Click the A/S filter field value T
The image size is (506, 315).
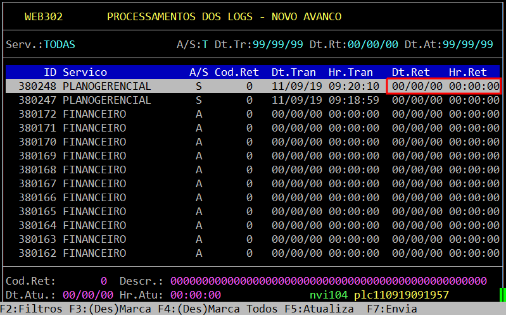[205, 45]
